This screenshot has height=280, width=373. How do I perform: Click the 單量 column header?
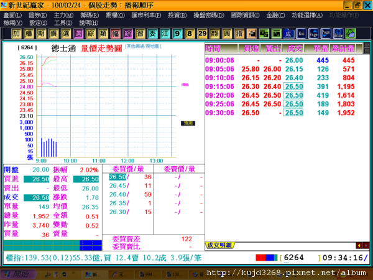coord(317,49)
